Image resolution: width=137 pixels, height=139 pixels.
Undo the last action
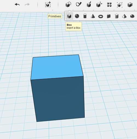pos(17,4)
